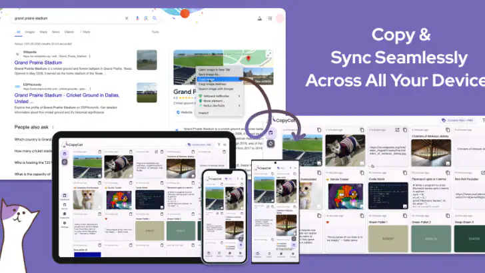Copy the desktop Cloisters image card
The width and height of the screenshot is (485, 273).
(448, 130)
